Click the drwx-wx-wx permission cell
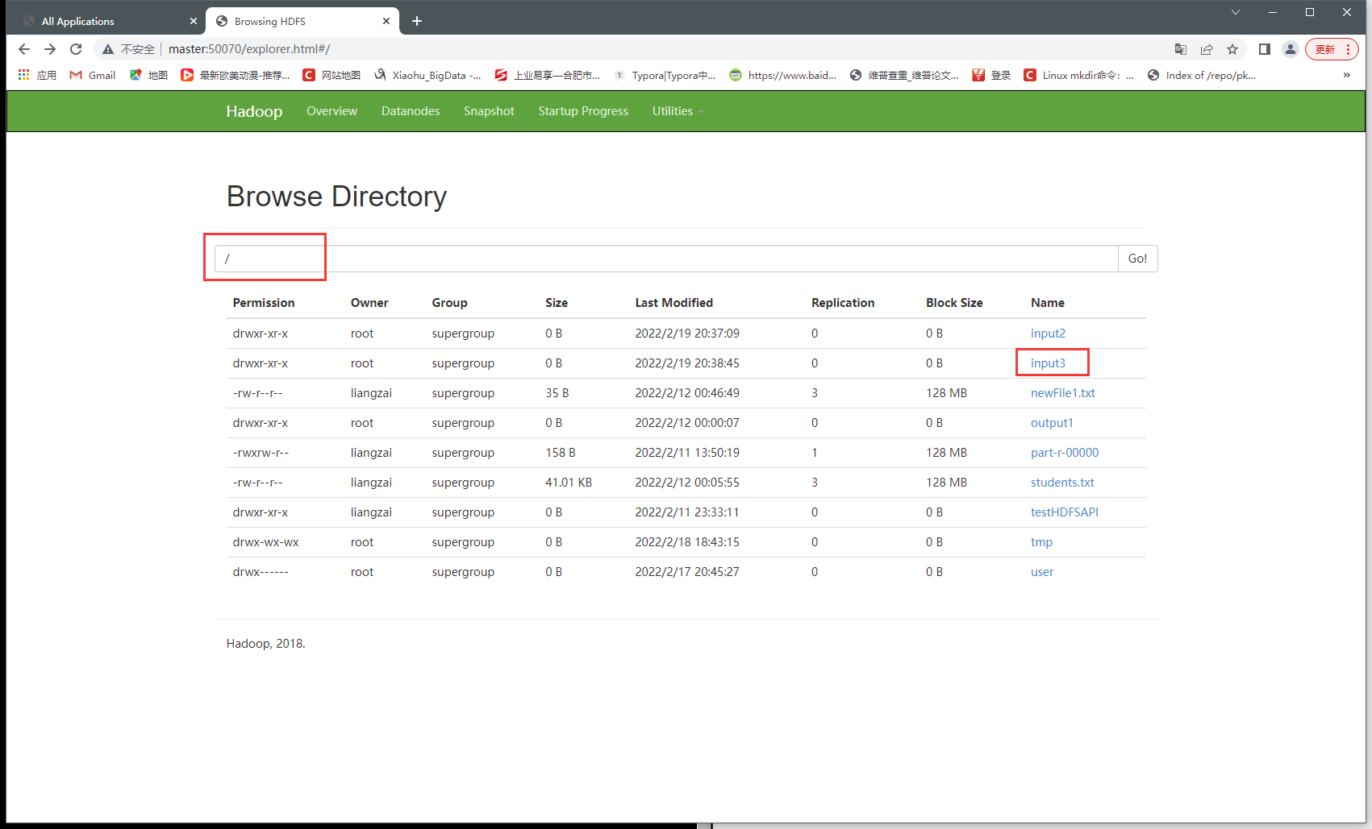 (265, 542)
